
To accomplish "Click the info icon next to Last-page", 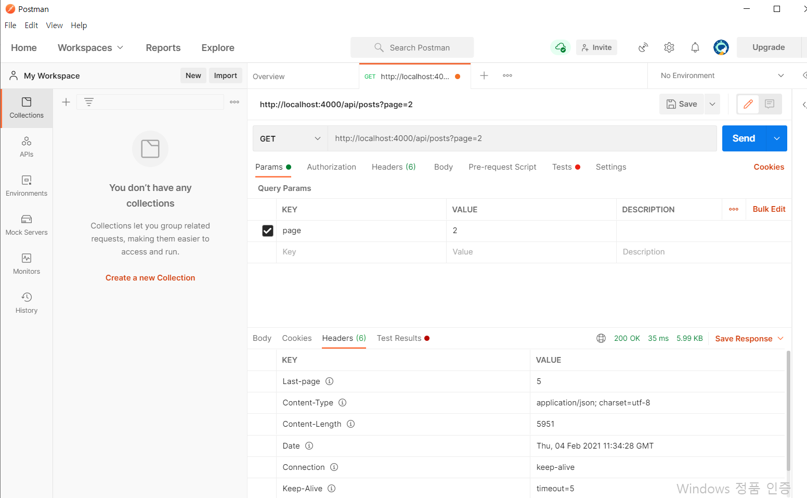I will pos(329,381).
